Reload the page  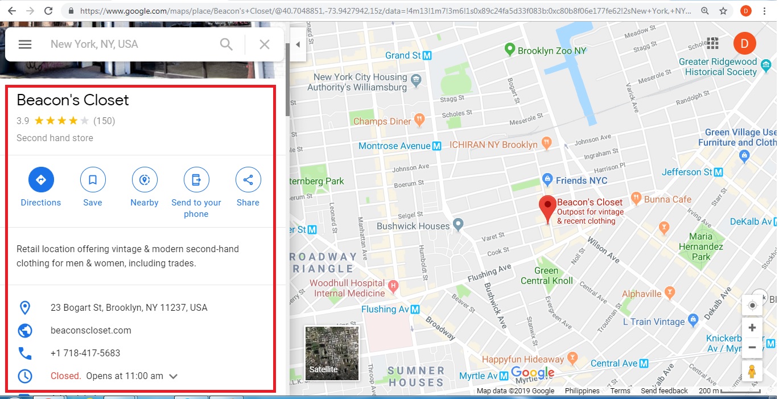point(48,11)
